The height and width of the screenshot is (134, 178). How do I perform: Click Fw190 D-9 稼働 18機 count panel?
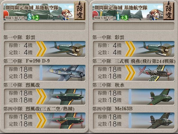(x=21, y=69)
